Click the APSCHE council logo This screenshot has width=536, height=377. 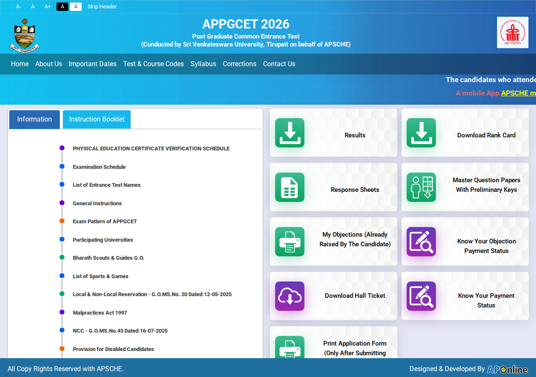pyautogui.click(x=513, y=33)
